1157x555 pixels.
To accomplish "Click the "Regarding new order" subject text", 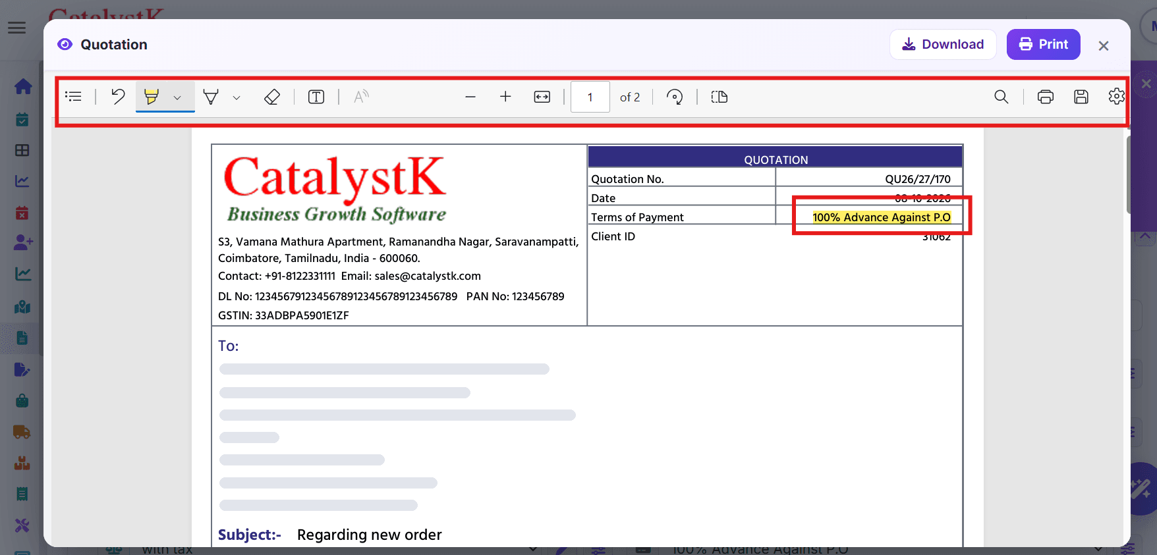I will coord(370,535).
